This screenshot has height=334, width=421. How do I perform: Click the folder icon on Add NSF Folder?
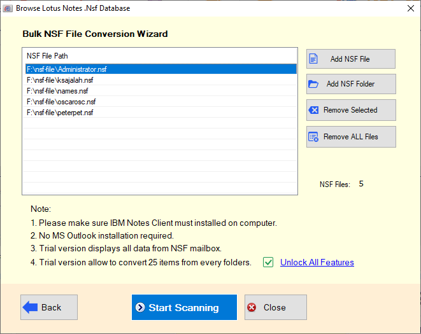coord(313,84)
